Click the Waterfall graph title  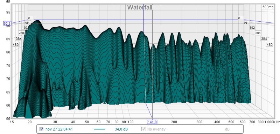coord(140,7)
